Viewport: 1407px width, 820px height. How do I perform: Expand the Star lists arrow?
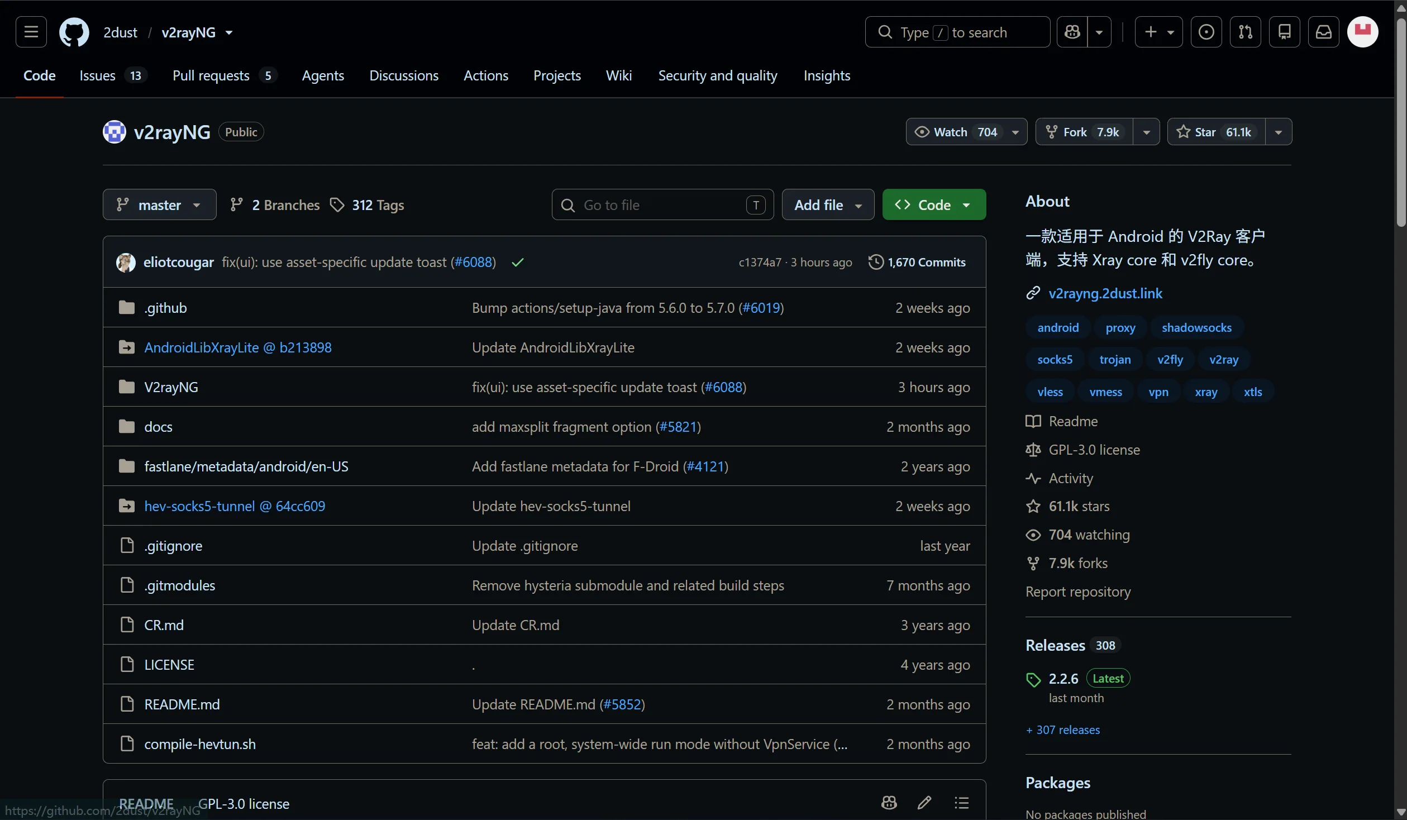click(1279, 132)
